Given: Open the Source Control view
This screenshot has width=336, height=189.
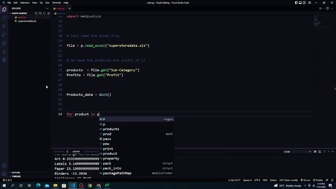Looking at the screenshot, I should [x=4, y=26].
